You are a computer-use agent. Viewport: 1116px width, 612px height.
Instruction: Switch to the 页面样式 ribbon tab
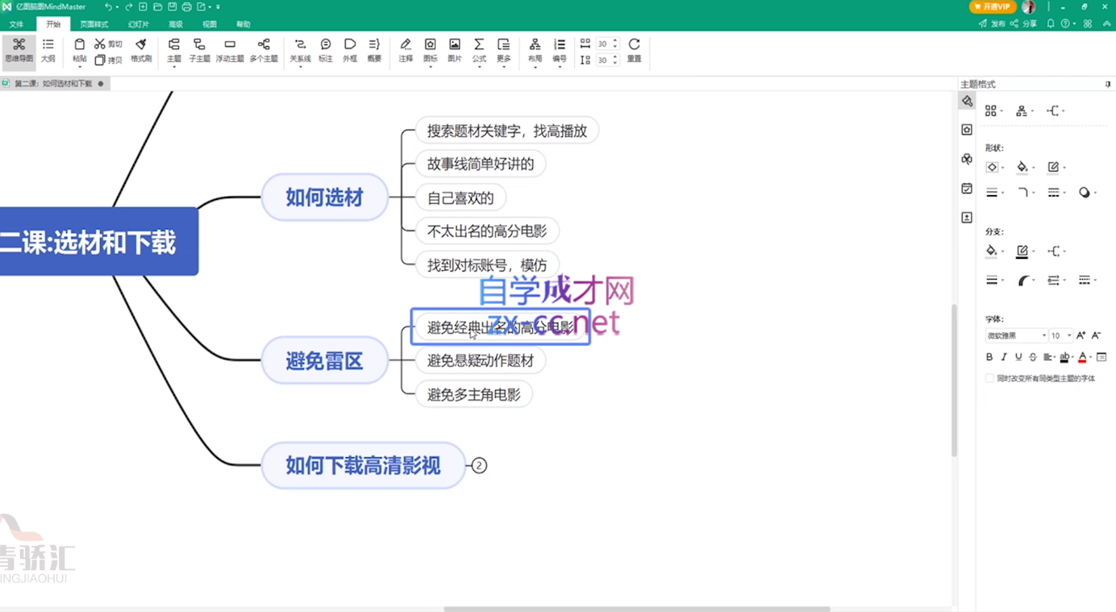tap(94, 24)
